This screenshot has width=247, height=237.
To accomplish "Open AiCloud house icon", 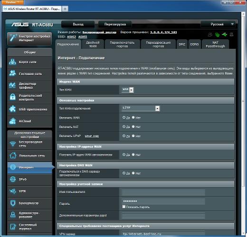I will pos(12,121).
